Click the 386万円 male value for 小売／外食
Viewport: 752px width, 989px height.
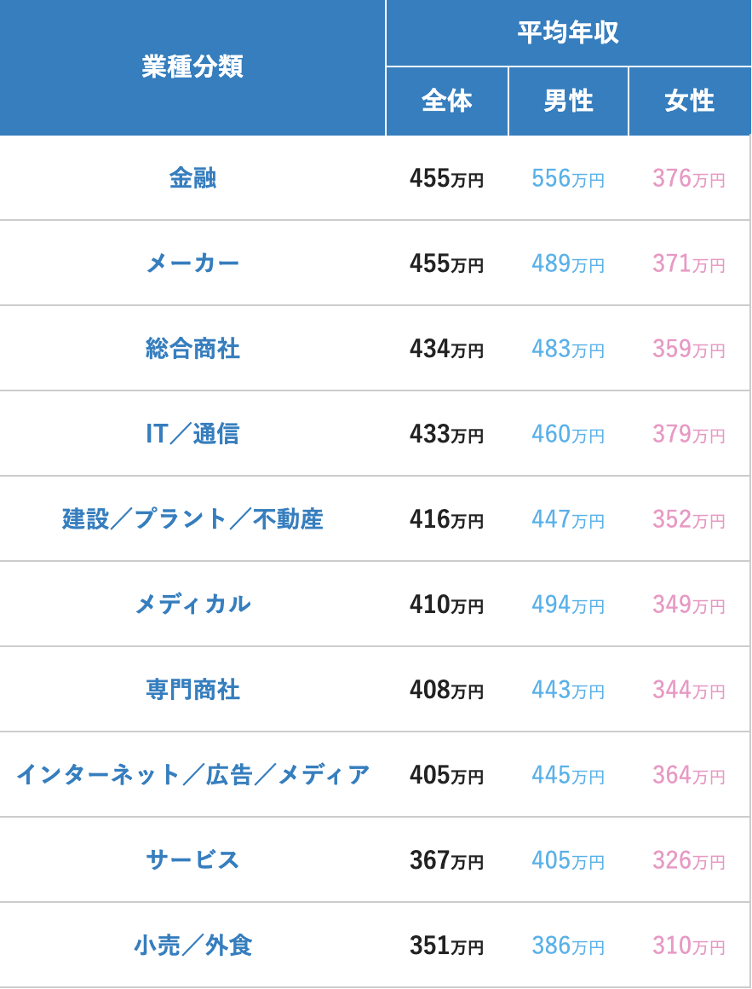(568, 946)
